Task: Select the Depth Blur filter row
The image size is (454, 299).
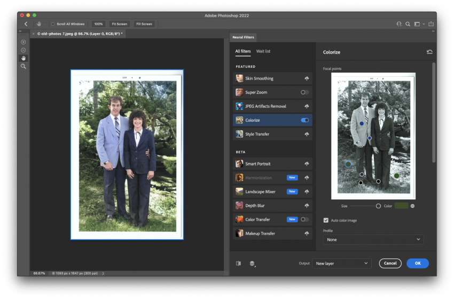Action: coord(272,206)
